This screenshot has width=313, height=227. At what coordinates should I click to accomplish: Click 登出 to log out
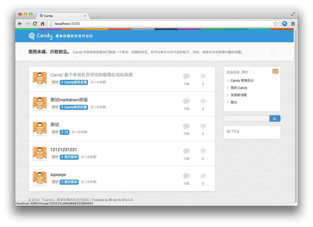pyautogui.click(x=234, y=102)
